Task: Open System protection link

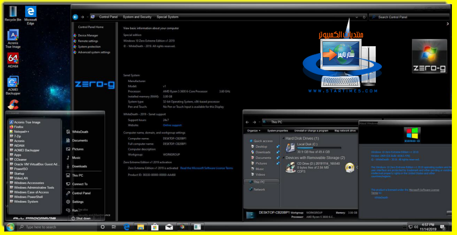Action: (89, 47)
